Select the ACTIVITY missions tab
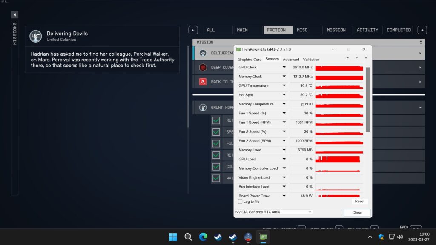 pyautogui.click(x=367, y=30)
